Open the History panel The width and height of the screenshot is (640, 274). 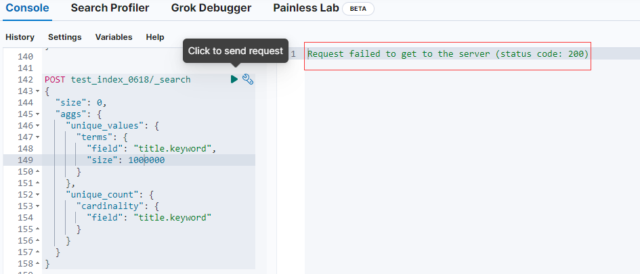(20, 37)
